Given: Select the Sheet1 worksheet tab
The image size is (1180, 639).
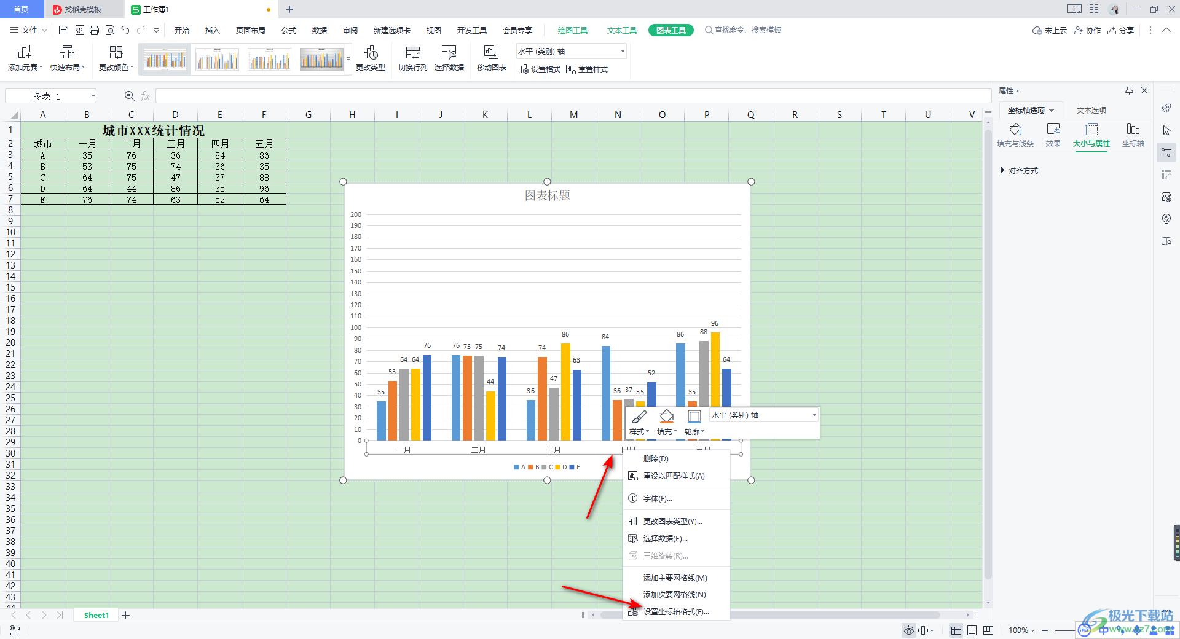Looking at the screenshot, I should 96,615.
